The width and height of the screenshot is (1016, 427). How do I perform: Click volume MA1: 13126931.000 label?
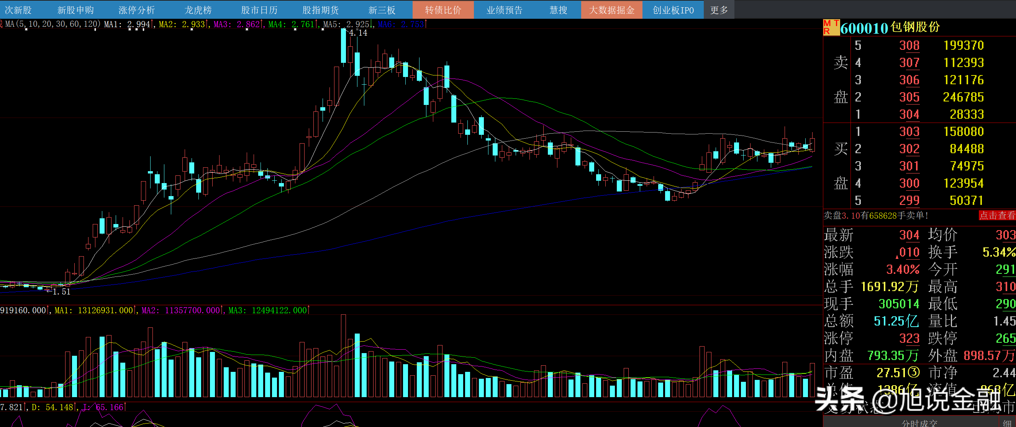coord(95,310)
